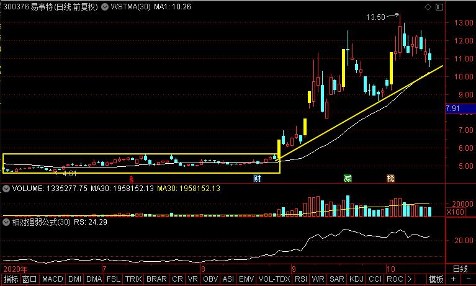Select the VOL-TDX indicator tab
476x286 pixels.
point(274,279)
